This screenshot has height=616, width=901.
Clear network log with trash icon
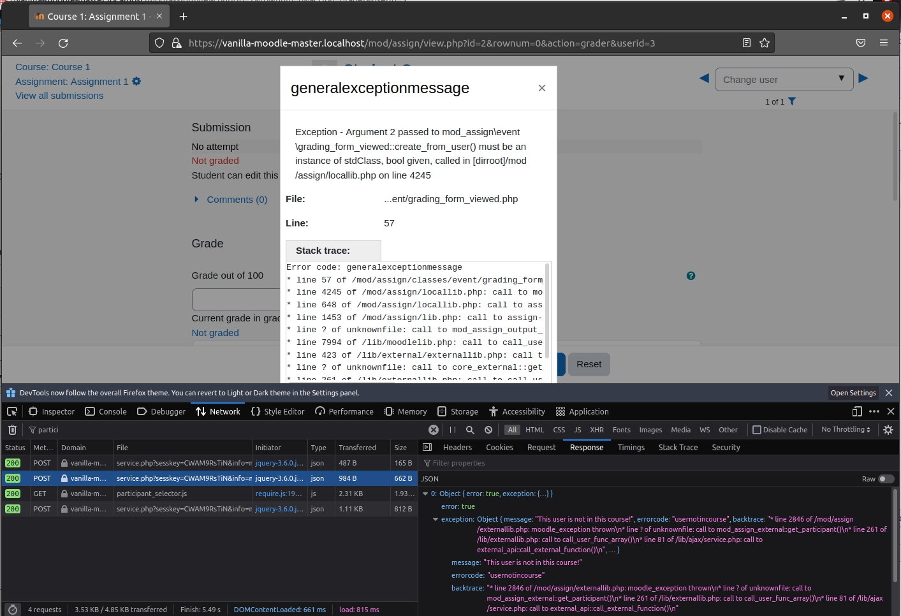[12, 430]
